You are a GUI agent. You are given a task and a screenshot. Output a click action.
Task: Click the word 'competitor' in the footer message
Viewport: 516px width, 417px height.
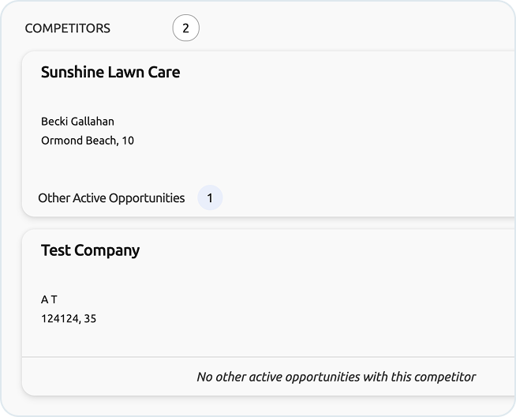tap(447, 378)
